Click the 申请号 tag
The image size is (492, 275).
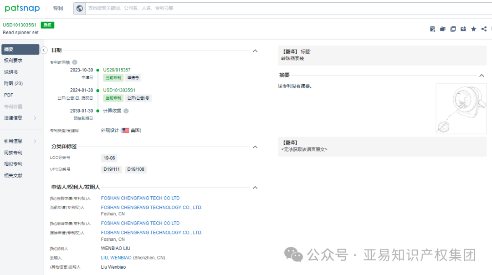[133, 78]
